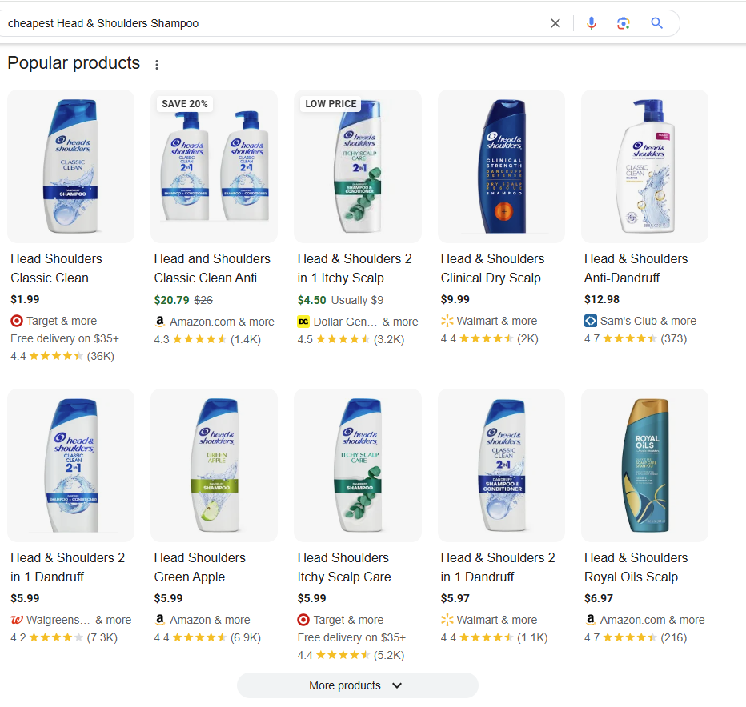746x707 pixels.
Task: Click Dollar General store logo icon
Action: tap(303, 322)
